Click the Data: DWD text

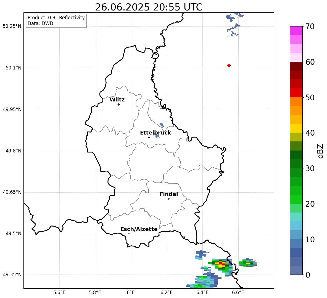pos(40,23)
